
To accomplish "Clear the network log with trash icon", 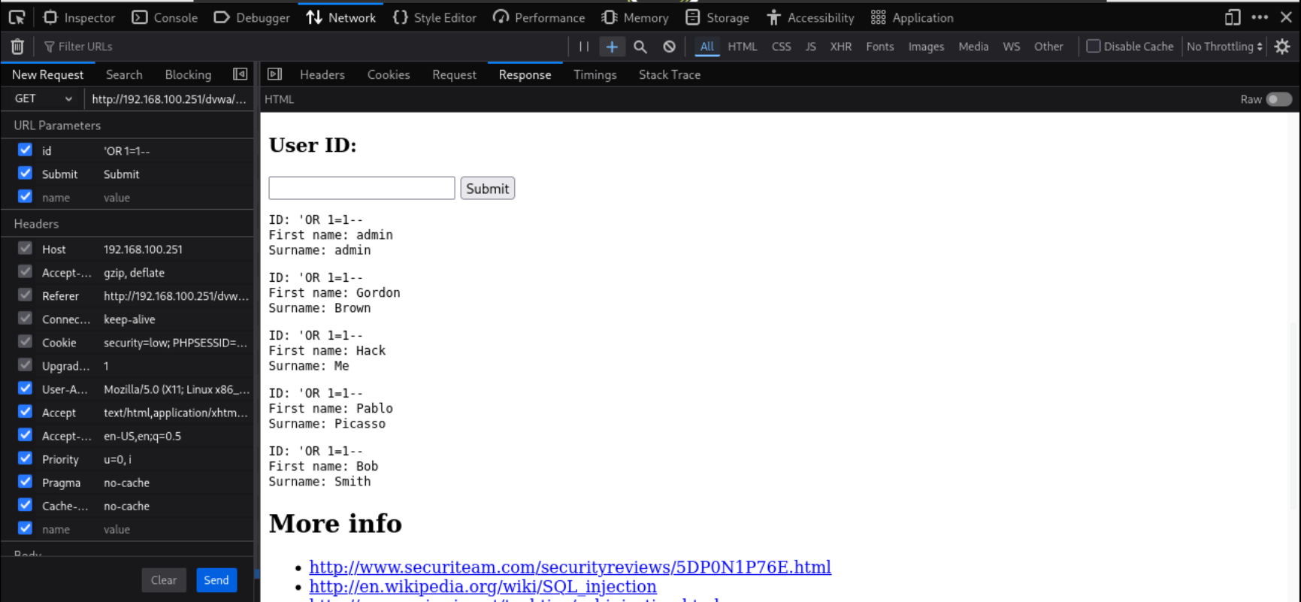I will (17, 47).
